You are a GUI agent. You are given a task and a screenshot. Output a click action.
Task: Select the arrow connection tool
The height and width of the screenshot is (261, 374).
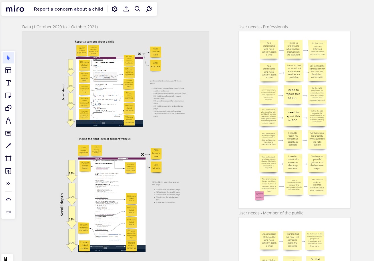click(x=8, y=146)
